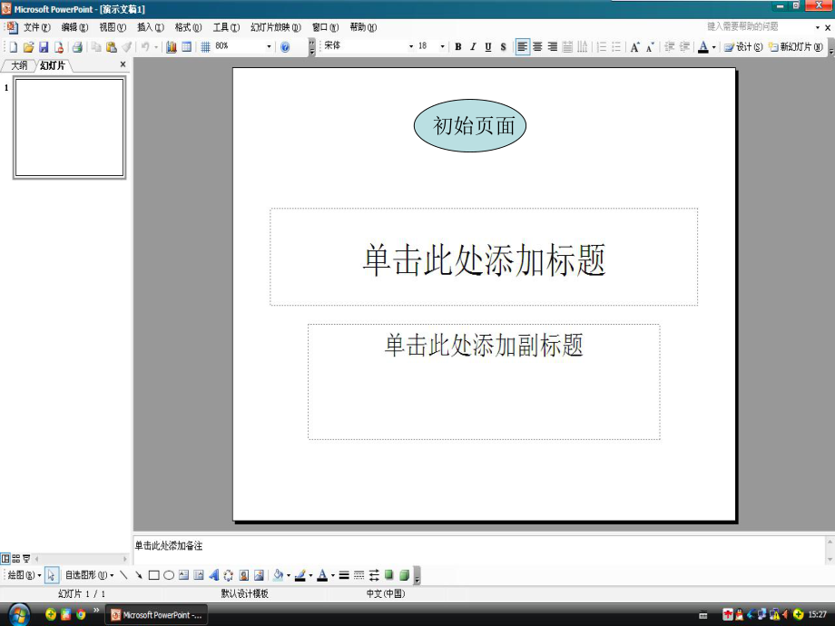Select slide 1 thumbnail in the panel
The height and width of the screenshot is (626, 835).
69,127
